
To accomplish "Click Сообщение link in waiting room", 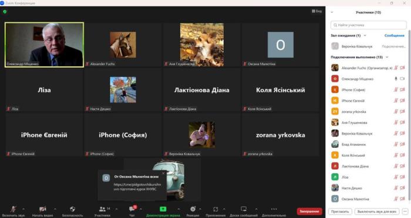I will point(394,35).
